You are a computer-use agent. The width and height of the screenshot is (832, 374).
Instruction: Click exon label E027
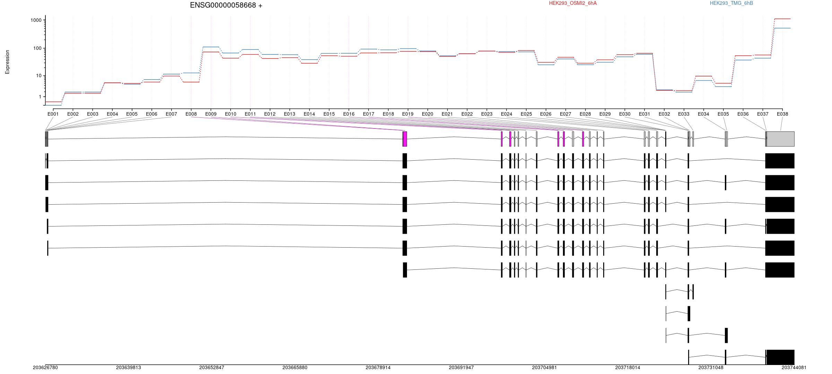565,114
